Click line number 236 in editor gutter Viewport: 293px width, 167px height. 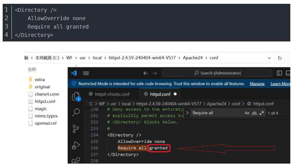coord(94,148)
